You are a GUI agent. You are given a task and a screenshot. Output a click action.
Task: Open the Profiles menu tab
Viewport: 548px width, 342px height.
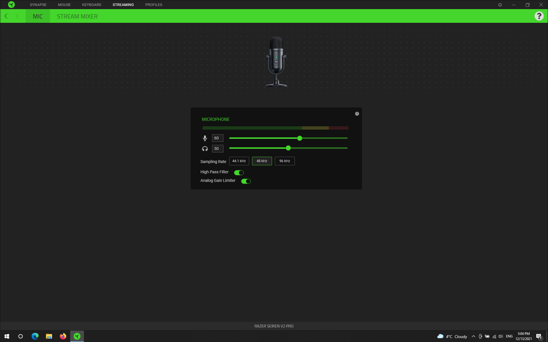tap(154, 5)
